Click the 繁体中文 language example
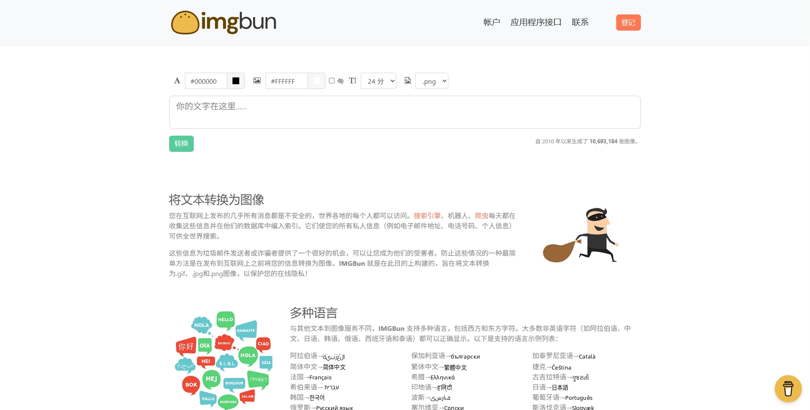 [439, 367]
